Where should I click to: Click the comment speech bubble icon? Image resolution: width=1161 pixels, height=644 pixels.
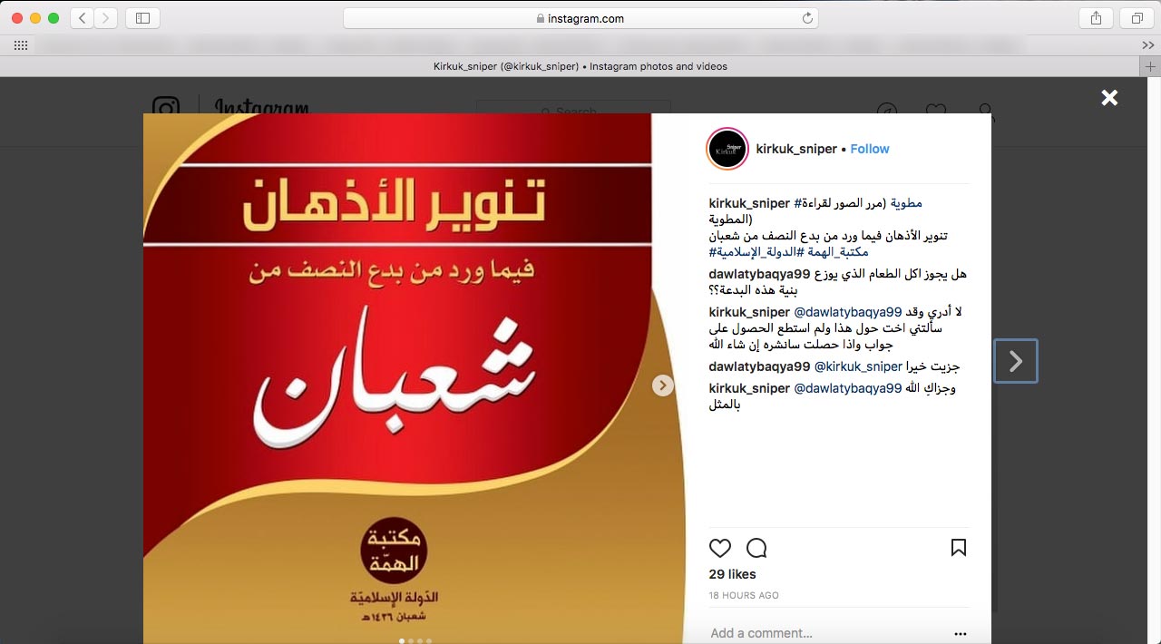(756, 548)
